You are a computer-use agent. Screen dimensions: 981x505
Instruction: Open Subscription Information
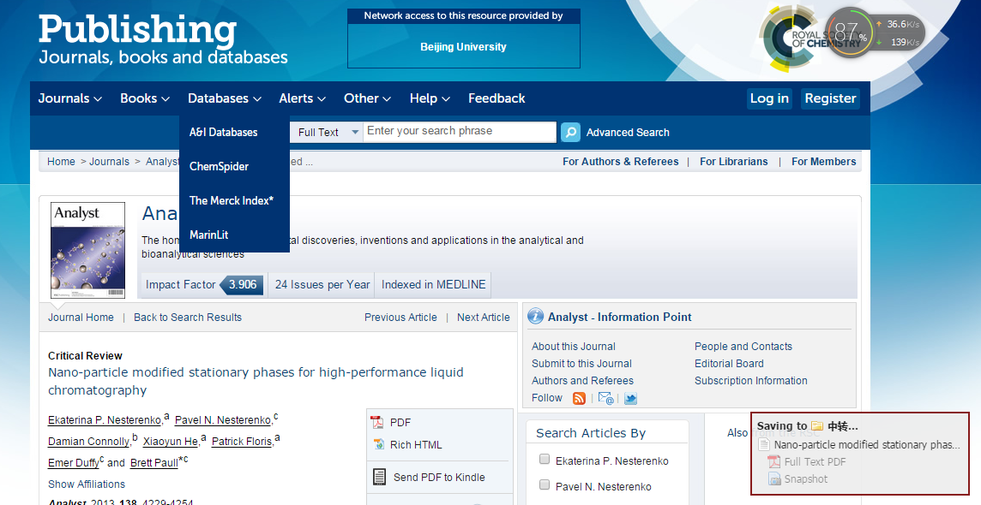pyautogui.click(x=751, y=381)
